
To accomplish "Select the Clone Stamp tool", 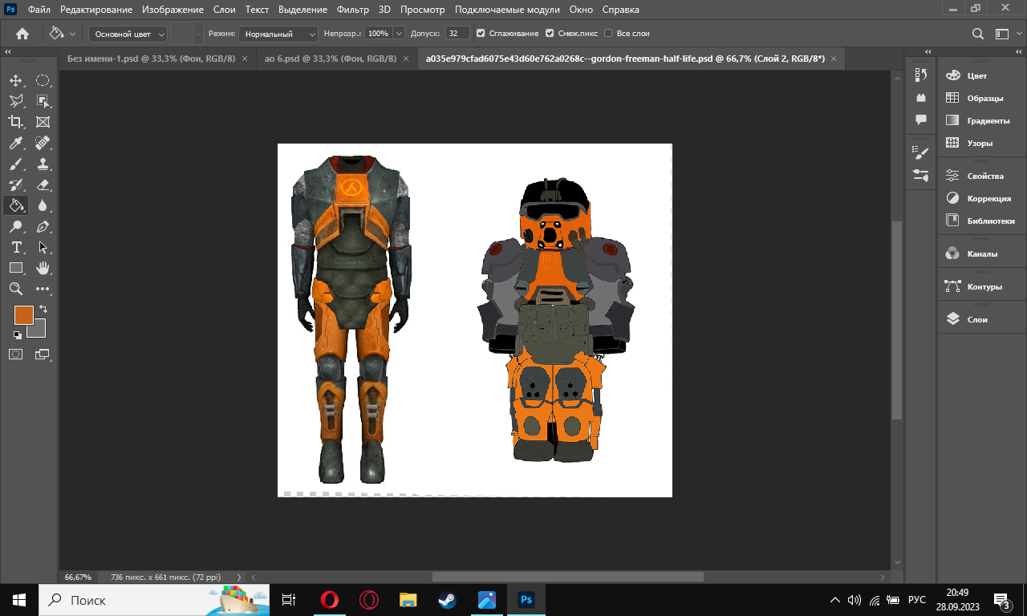I will tap(43, 164).
